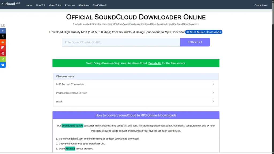
Task: Share page via Facebook icon
Action: 3,31
